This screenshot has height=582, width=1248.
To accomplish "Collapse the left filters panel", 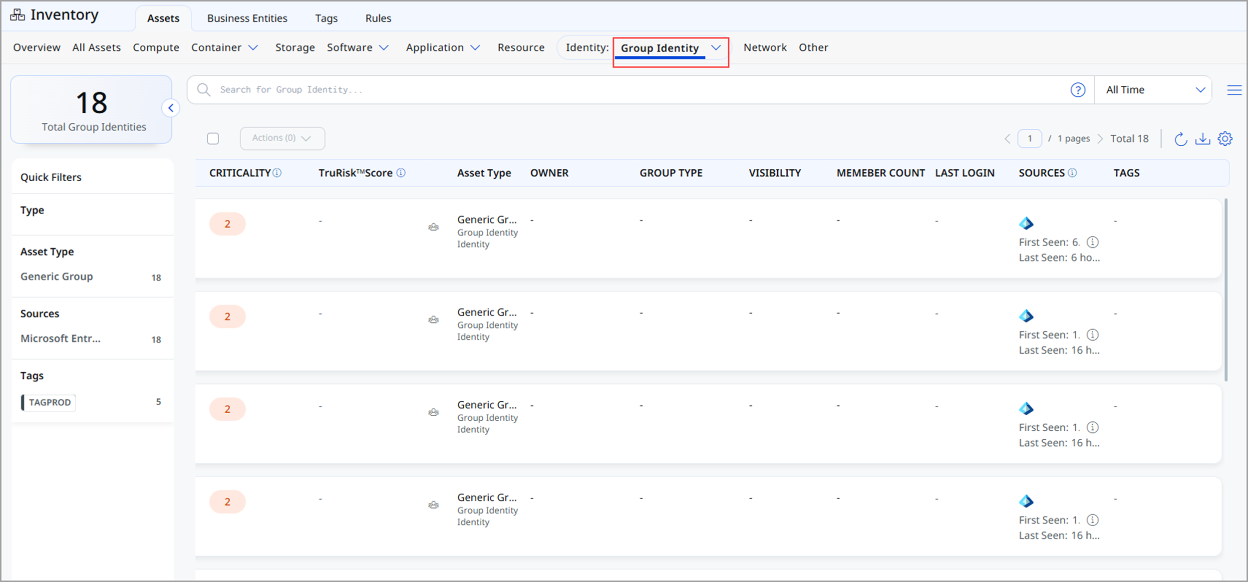I will (x=171, y=108).
